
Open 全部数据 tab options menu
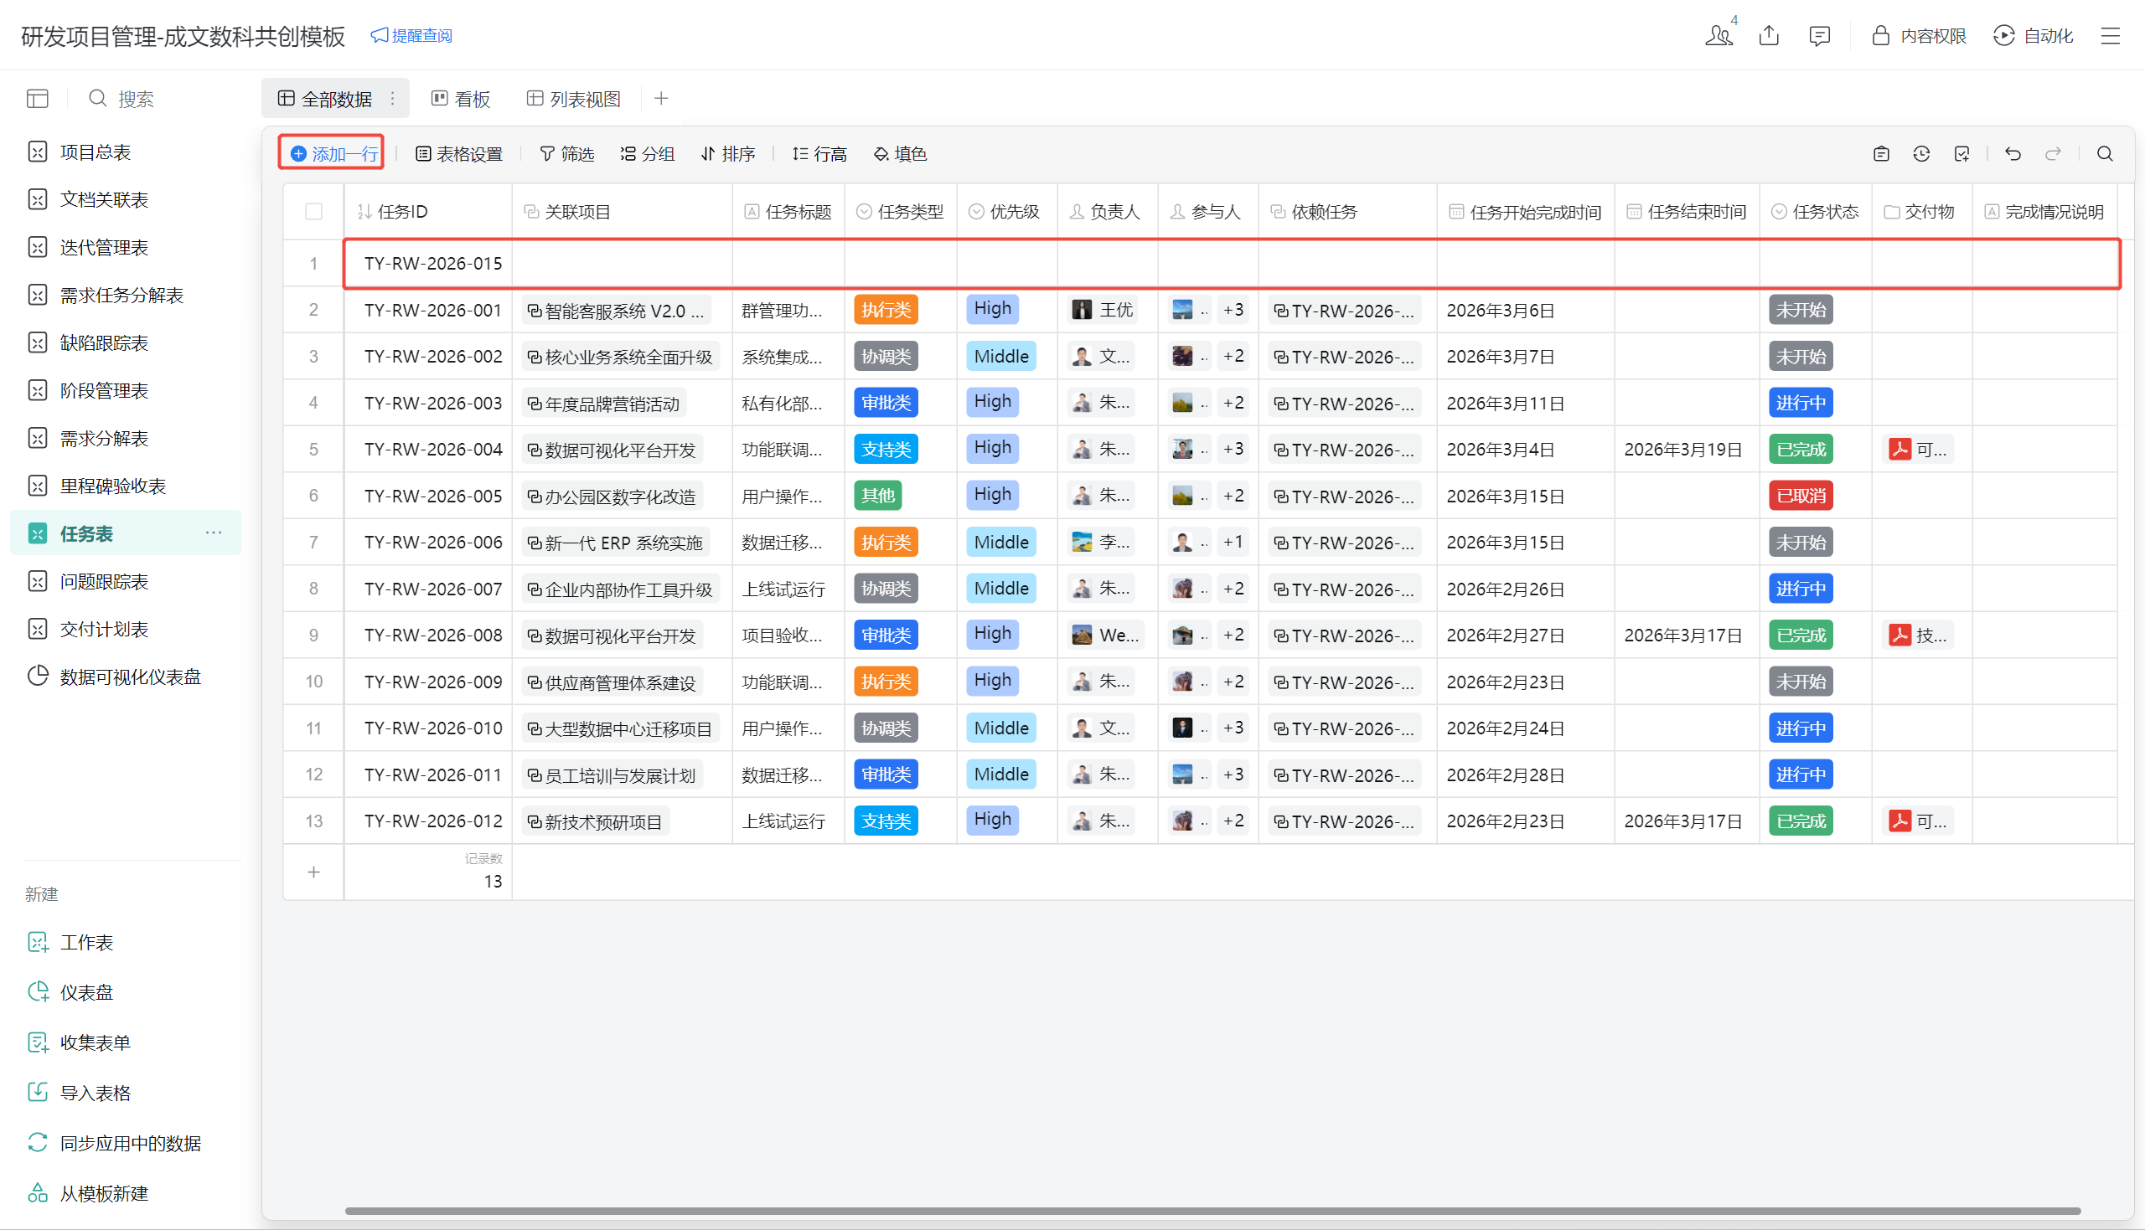pos(393,99)
